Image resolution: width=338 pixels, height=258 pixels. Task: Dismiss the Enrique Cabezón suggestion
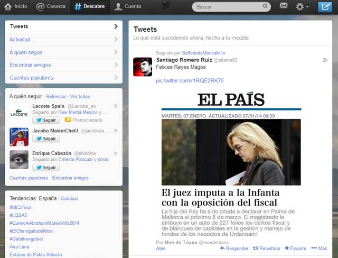coord(116,153)
